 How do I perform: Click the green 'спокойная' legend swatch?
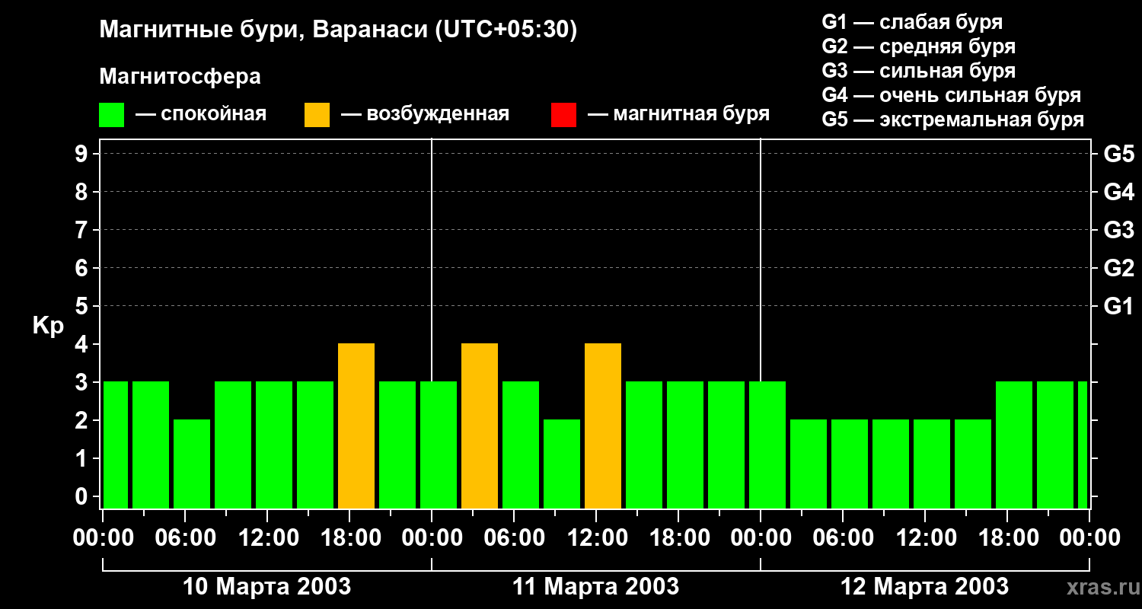pyautogui.click(x=112, y=115)
